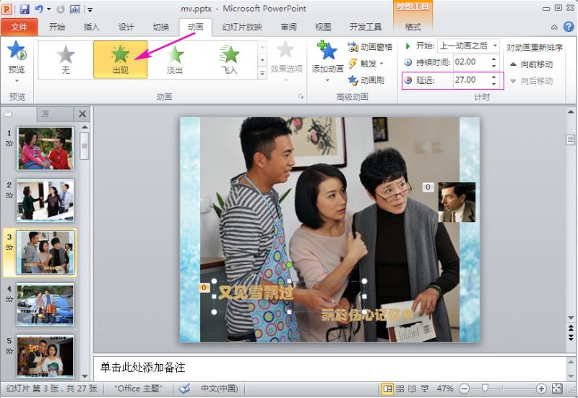Screen dimensions: 578x398
Task: Select the 飞入 animation effect
Action: click(x=229, y=59)
